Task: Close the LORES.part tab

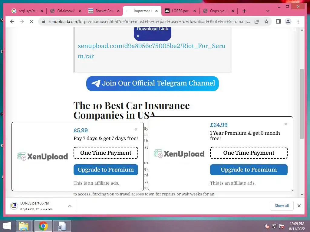Action: (195, 11)
